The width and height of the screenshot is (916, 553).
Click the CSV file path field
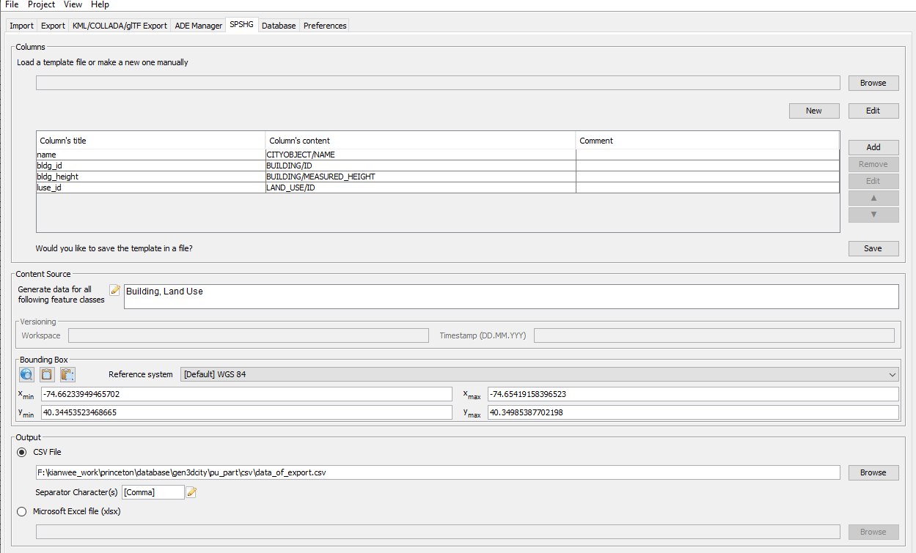(x=438, y=472)
